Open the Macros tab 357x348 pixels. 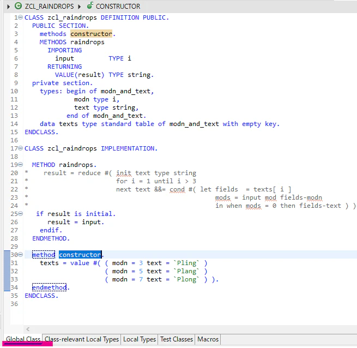pyautogui.click(x=208, y=339)
